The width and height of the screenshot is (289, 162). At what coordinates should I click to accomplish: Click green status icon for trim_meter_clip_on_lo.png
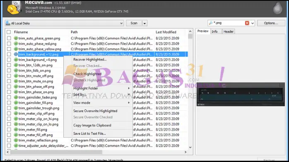(16, 124)
